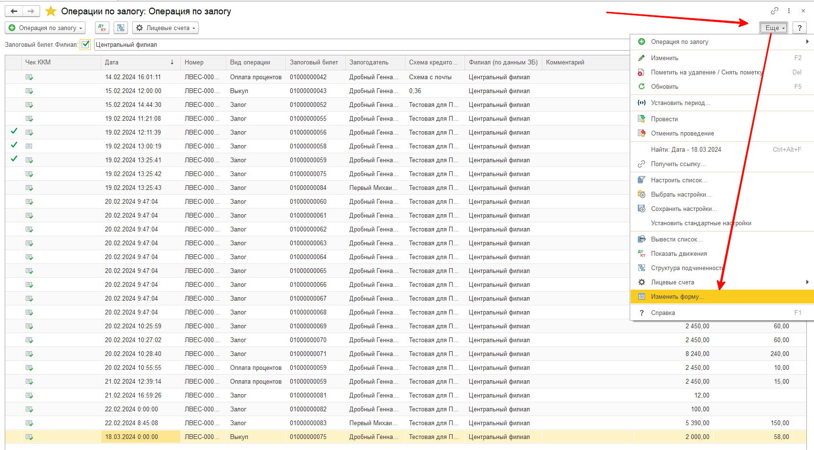
Task: Click the Залогодатель column header
Action: [375, 63]
